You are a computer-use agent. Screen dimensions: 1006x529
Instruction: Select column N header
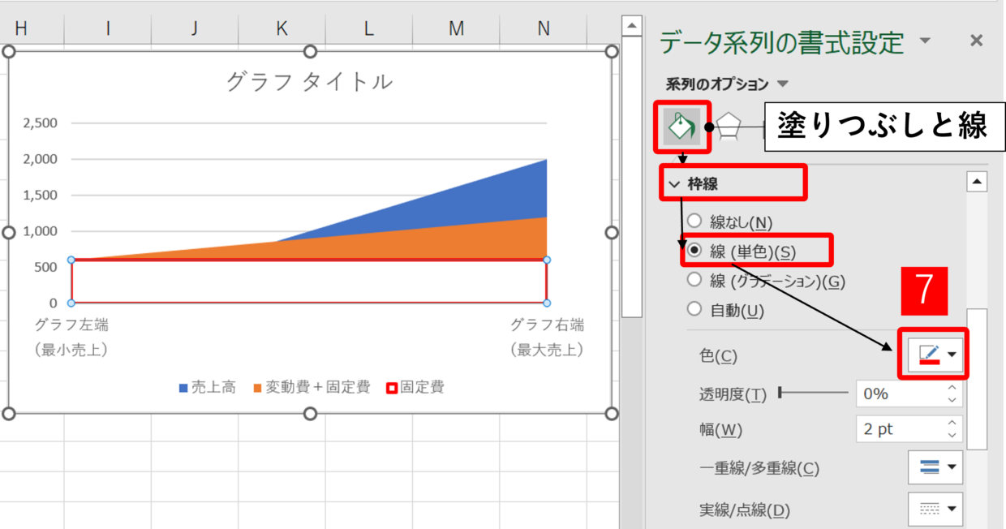tap(543, 28)
